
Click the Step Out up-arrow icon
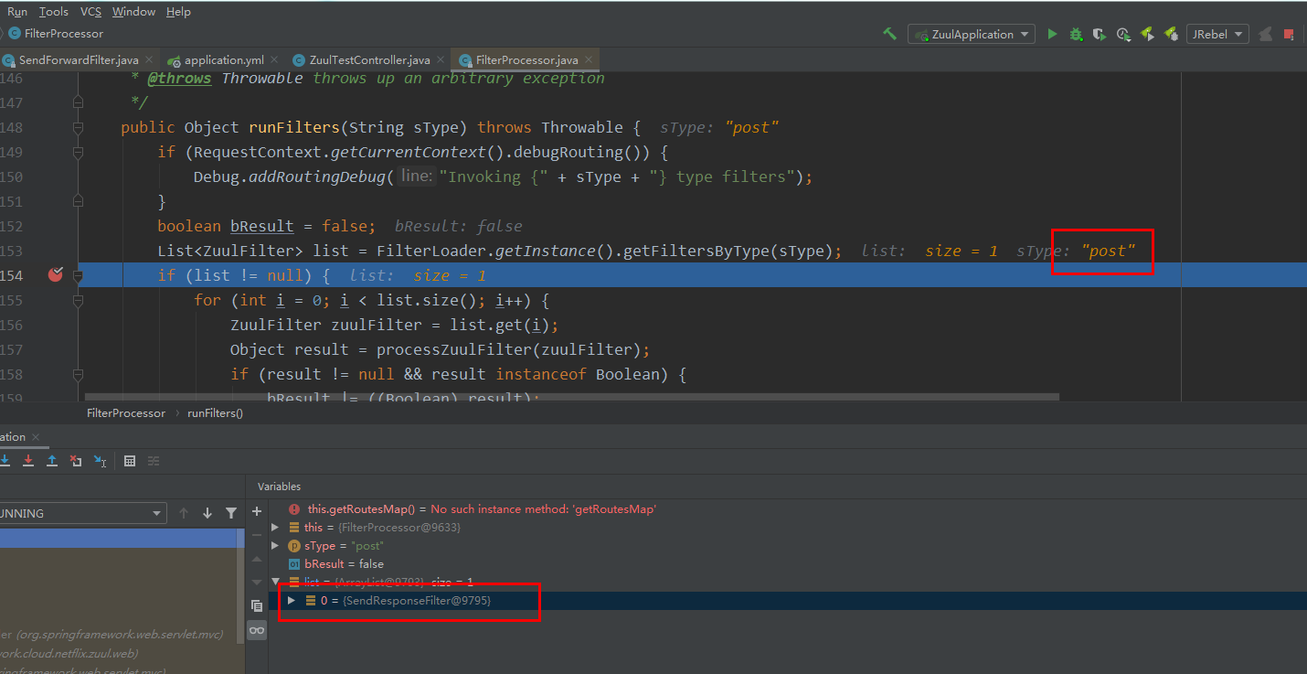pos(52,461)
